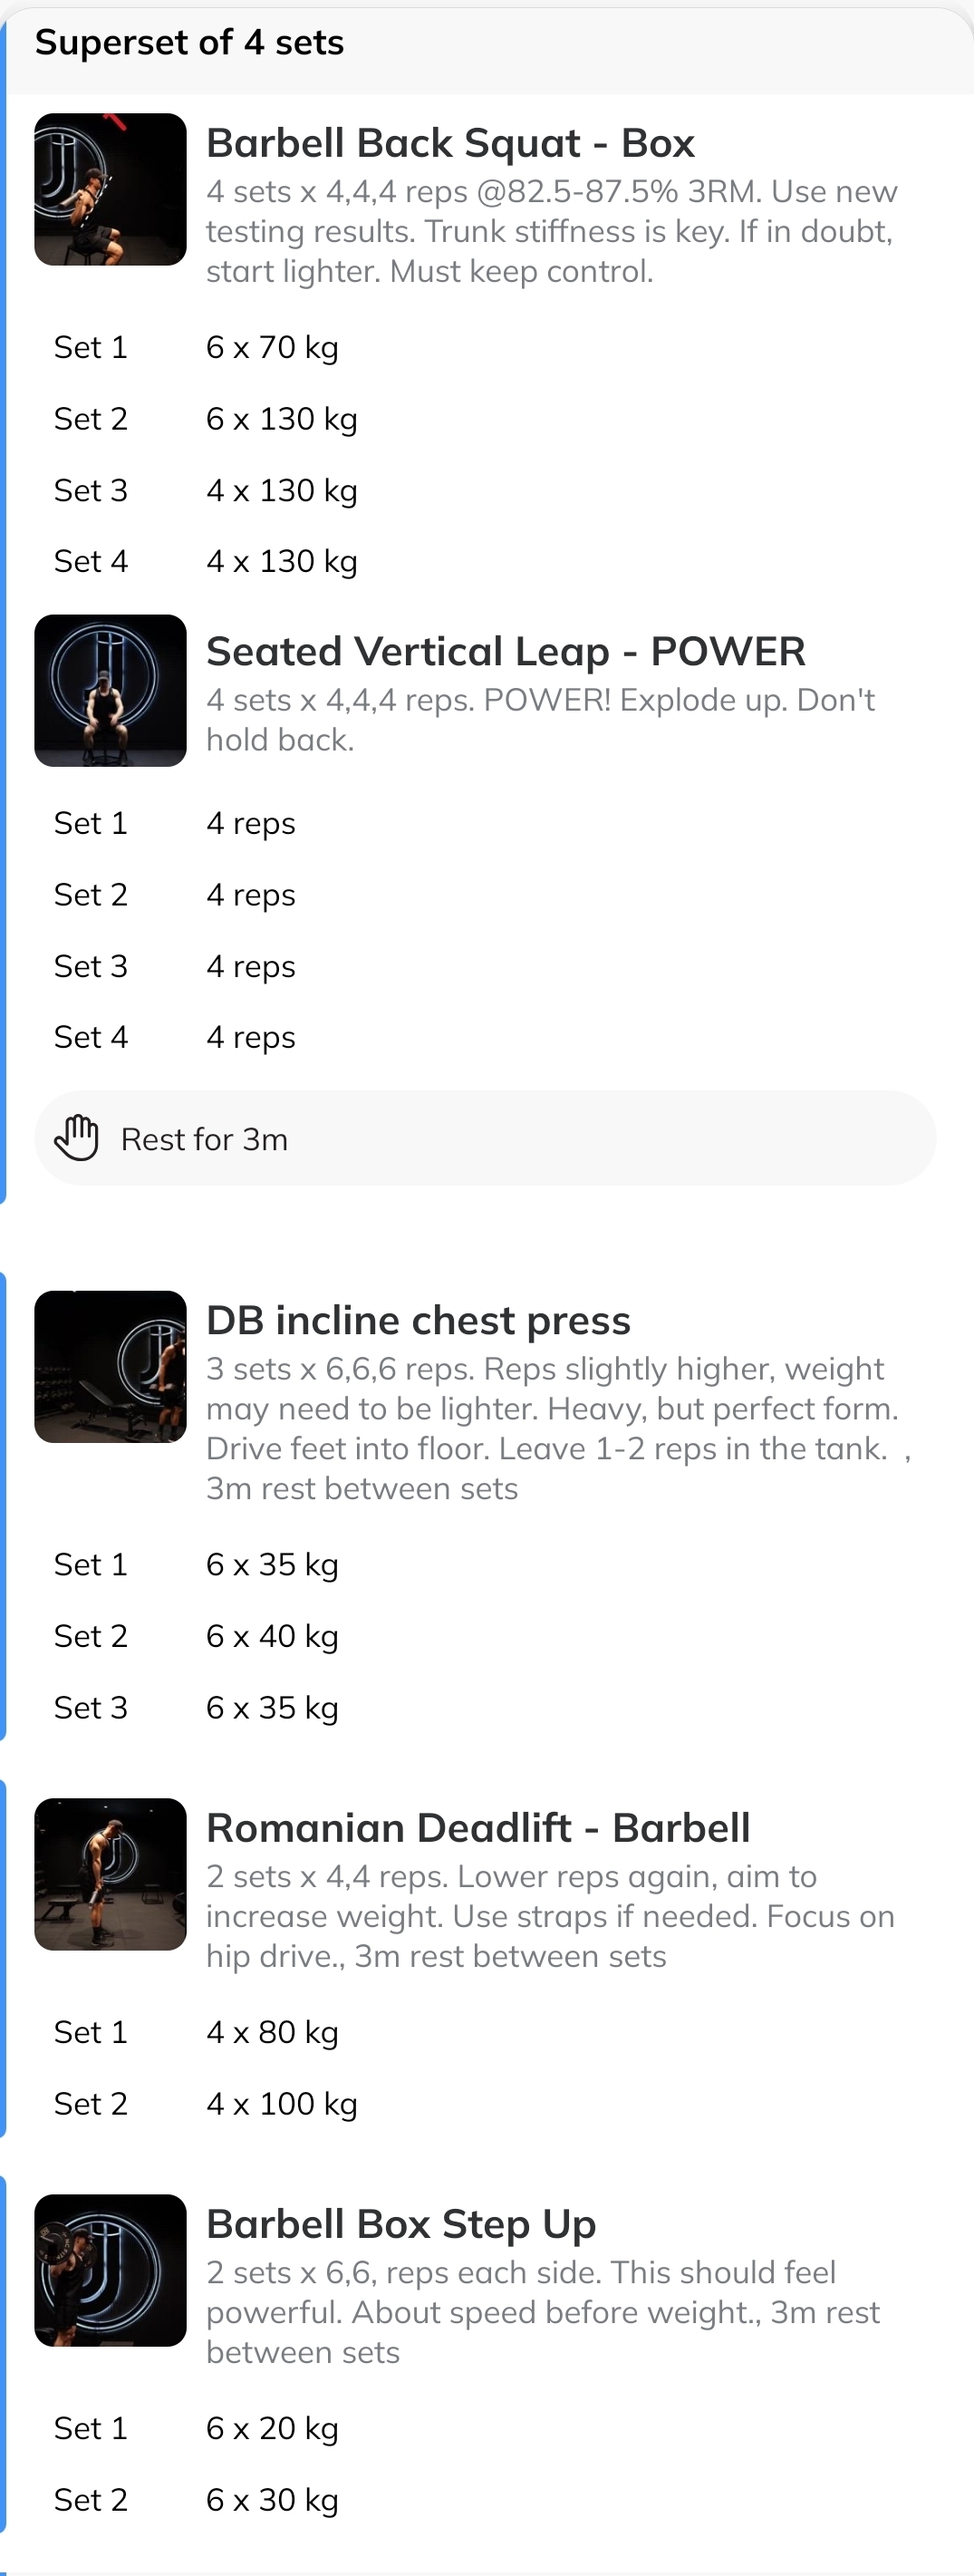This screenshot has height=2576, width=974.
Task: Select Set 2 '6 x 40 kg' of chest press
Action: click(x=272, y=1636)
